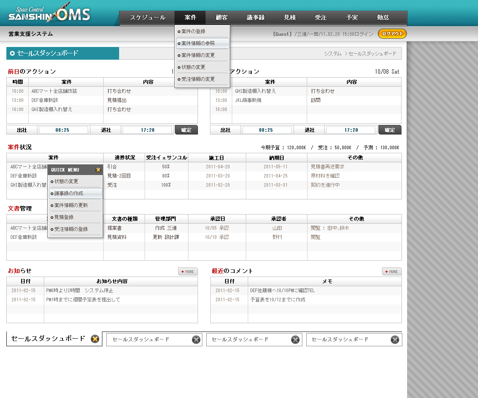The image size is (478, 398).
Task: Open the 見積 navigation menu
Action: [290, 18]
